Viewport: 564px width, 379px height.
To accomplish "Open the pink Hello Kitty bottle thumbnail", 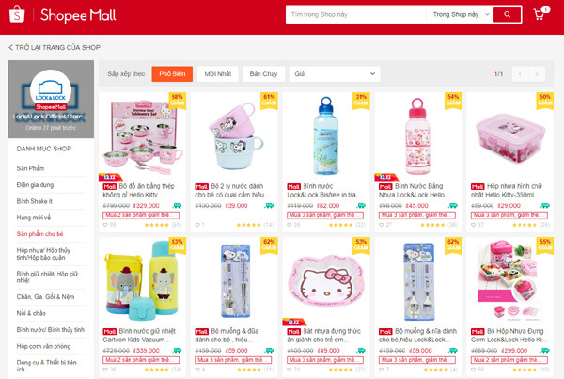I will click(x=418, y=136).
